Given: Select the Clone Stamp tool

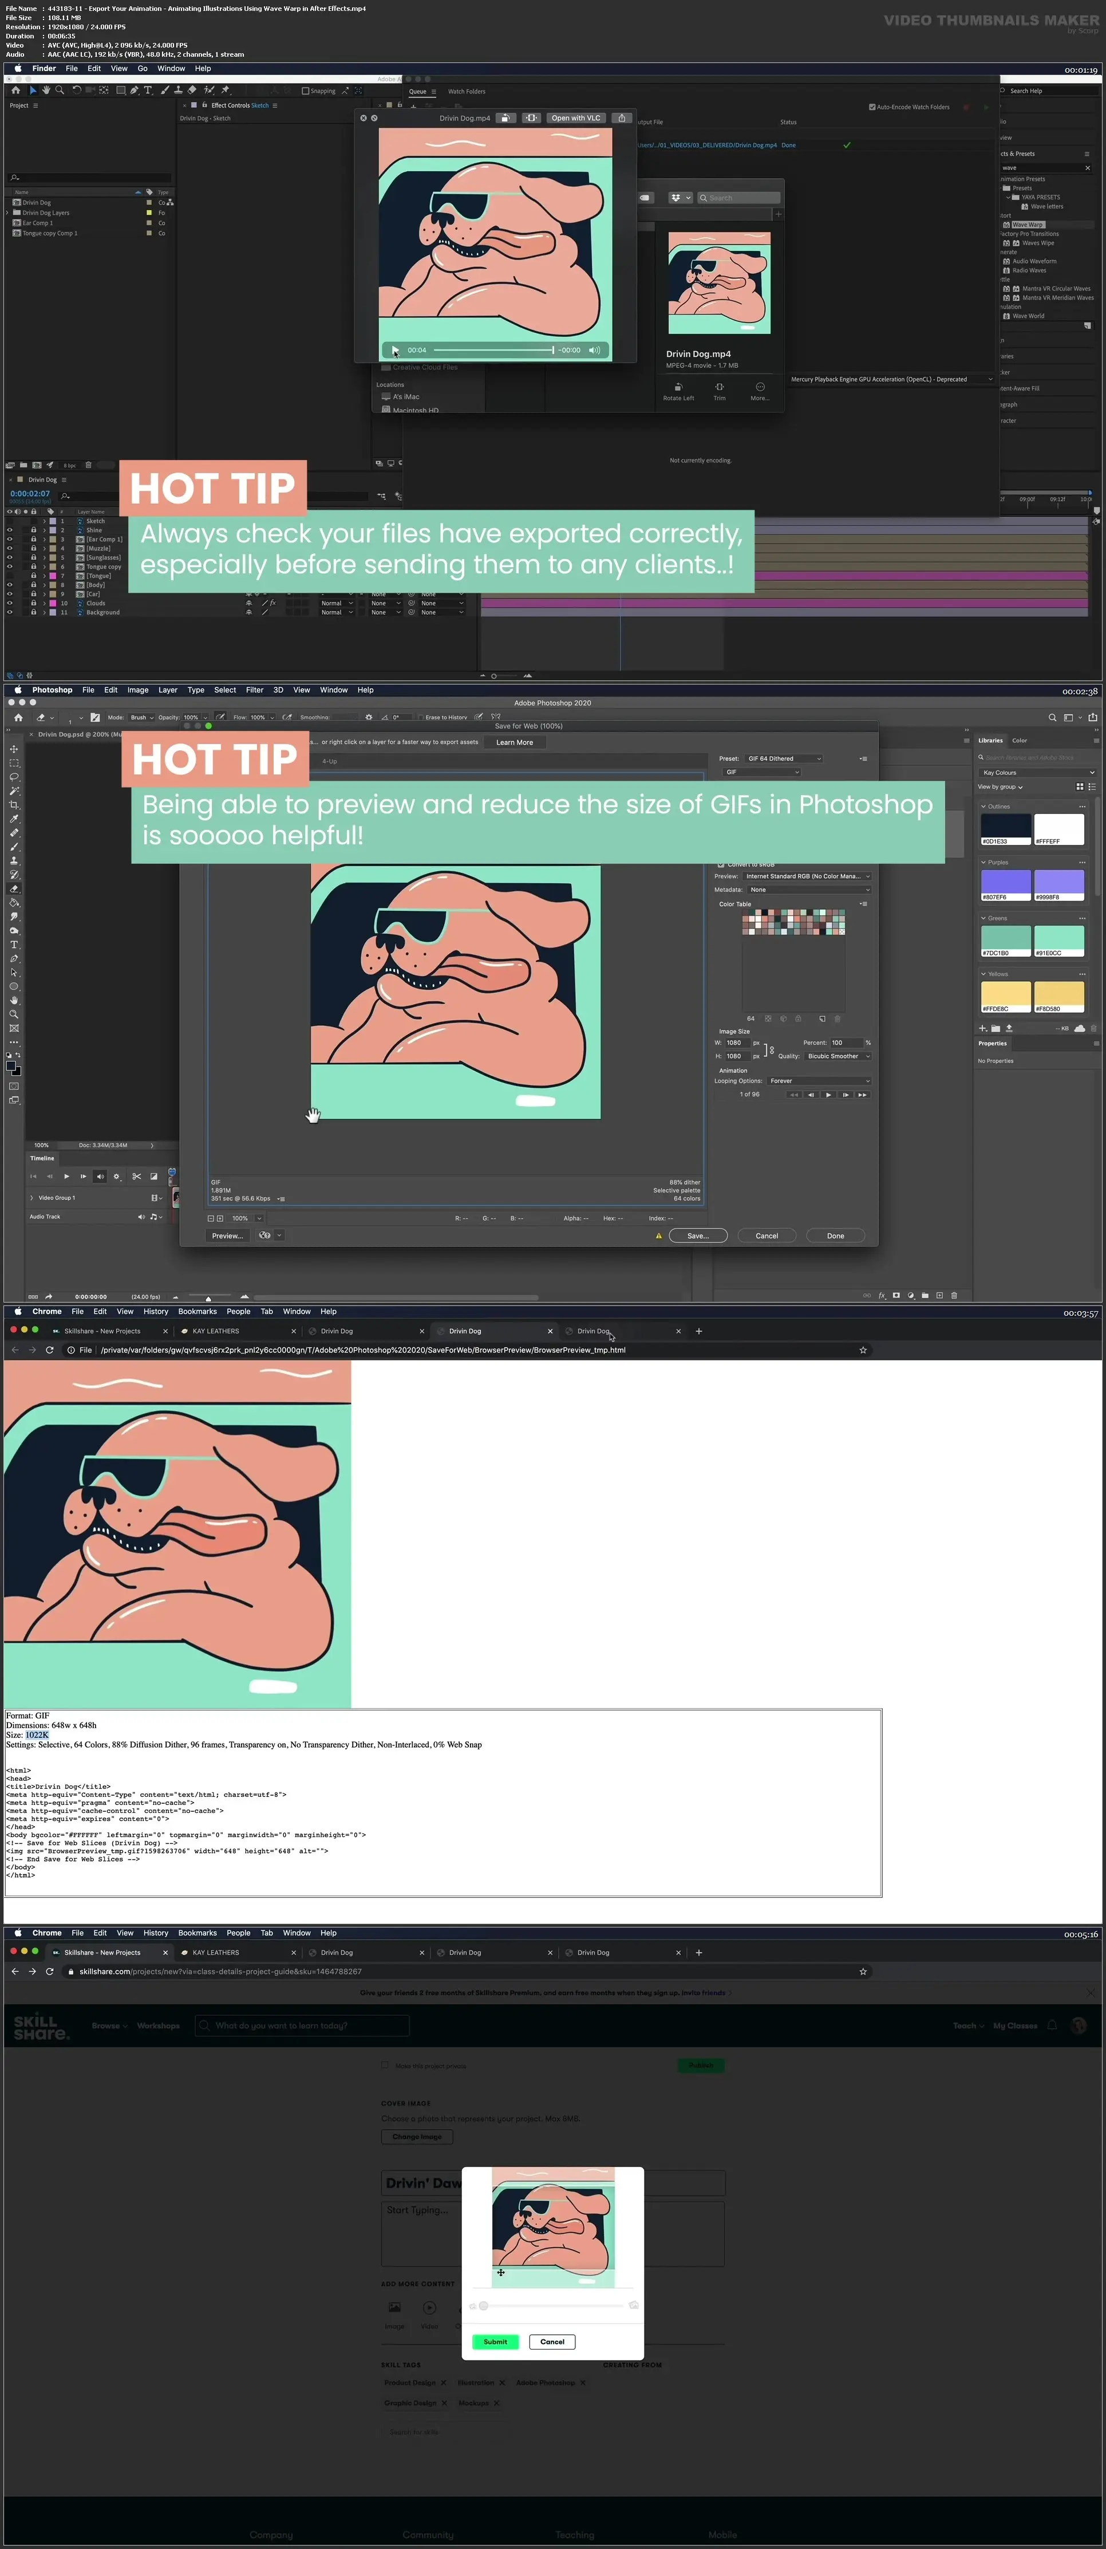Looking at the screenshot, I should pyautogui.click(x=14, y=861).
